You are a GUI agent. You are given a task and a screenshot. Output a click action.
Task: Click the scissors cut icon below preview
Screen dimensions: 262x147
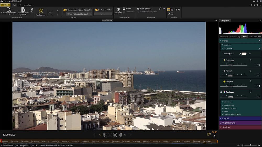[x=215, y=136]
